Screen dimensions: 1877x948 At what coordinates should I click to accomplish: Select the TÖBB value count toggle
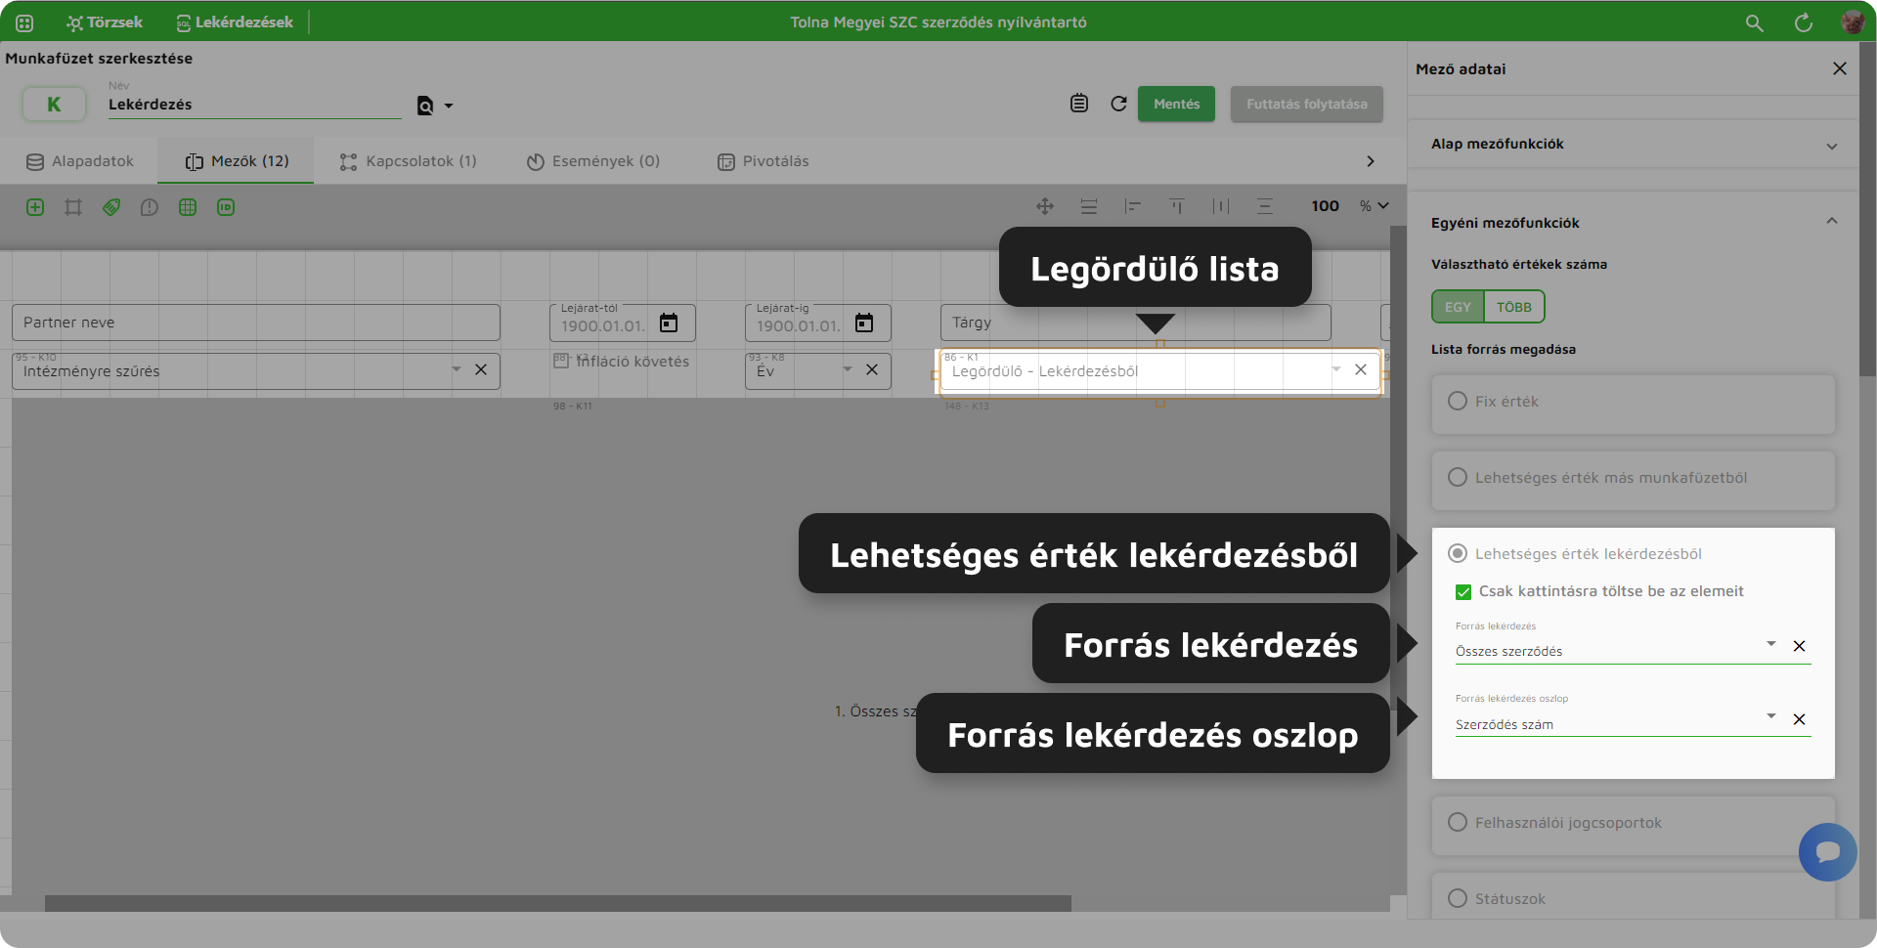point(1514,307)
